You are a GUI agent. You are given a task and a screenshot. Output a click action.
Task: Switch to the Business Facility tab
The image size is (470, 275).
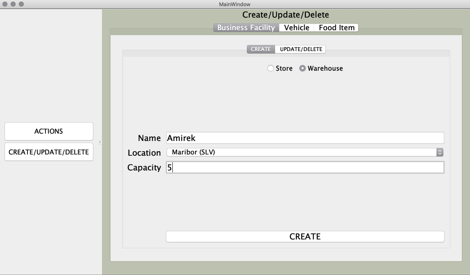point(246,27)
